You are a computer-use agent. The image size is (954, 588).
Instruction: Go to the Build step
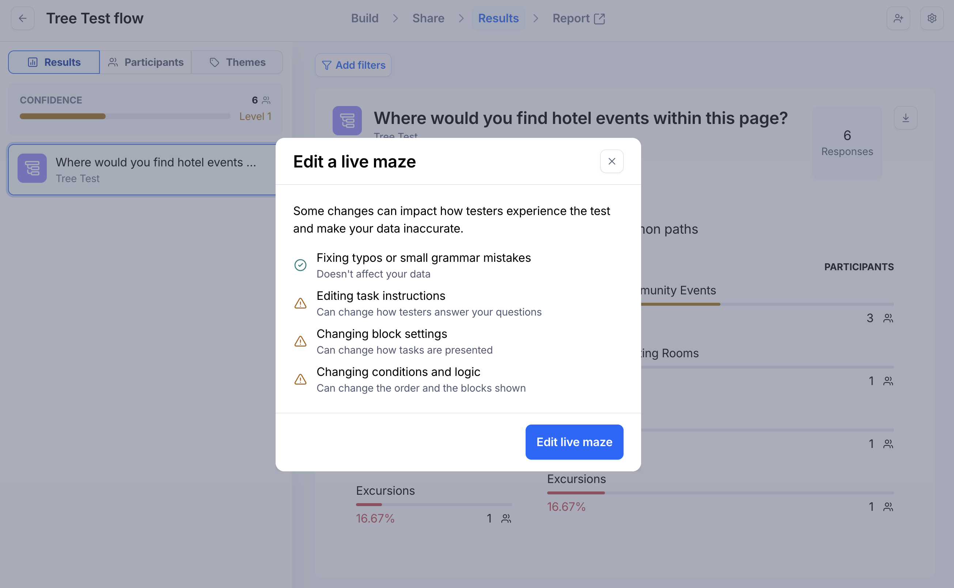click(x=364, y=18)
